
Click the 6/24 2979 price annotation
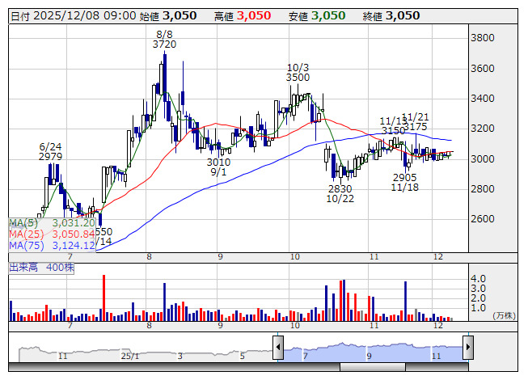(x=51, y=151)
